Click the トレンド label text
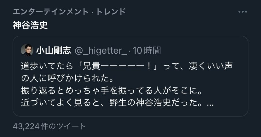Screen dimensions: 261x137 pyautogui.click(x=111, y=12)
